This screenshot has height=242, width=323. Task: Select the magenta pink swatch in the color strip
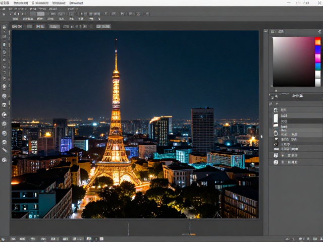317,58
